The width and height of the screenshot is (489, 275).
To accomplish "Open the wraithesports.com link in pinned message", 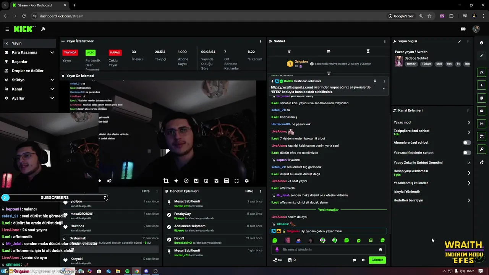I will coord(292,87).
